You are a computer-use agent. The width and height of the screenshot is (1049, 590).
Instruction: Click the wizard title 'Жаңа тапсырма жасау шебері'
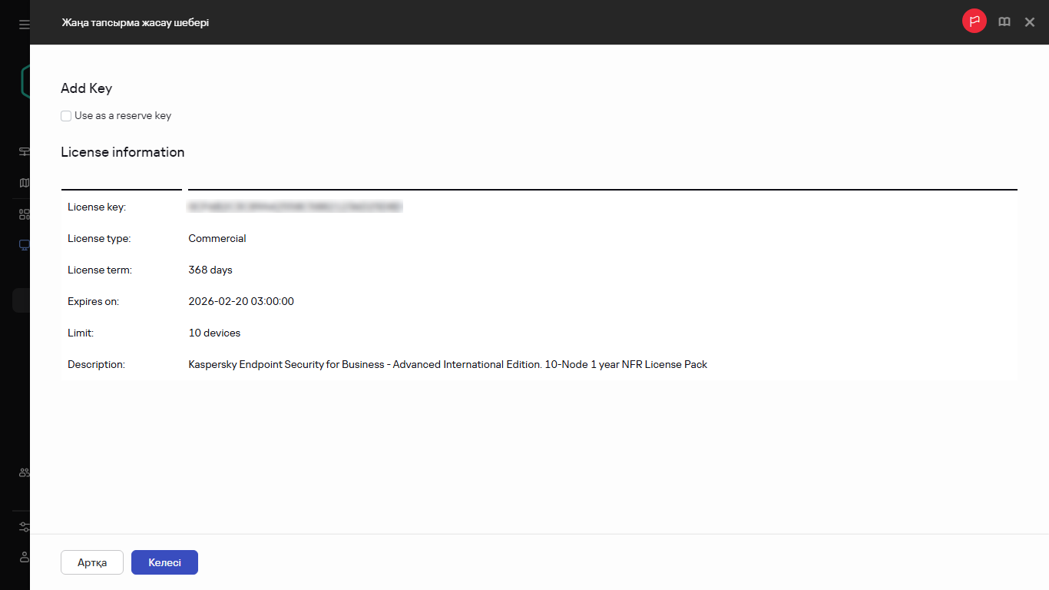coord(135,22)
